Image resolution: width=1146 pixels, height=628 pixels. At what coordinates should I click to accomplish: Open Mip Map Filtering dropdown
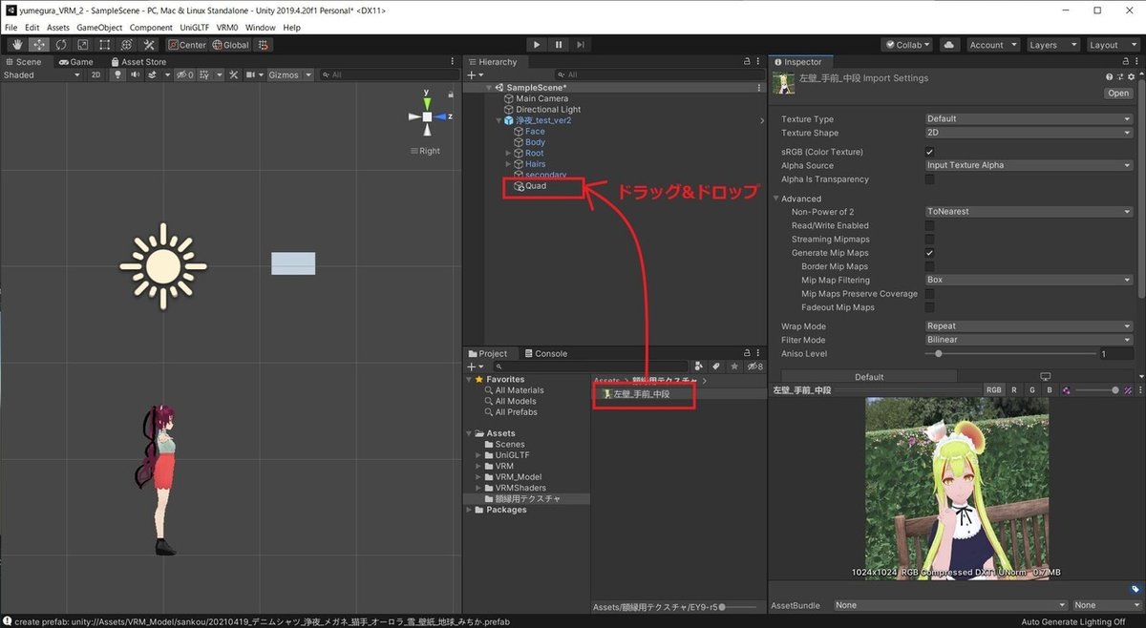[1029, 280]
